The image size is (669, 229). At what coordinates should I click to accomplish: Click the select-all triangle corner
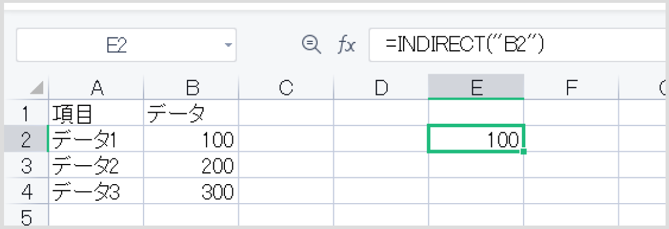[x=37, y=89]
